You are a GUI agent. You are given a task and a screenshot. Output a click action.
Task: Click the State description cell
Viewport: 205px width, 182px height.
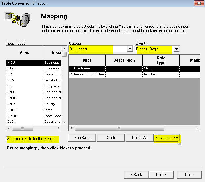tap(52, 110)
